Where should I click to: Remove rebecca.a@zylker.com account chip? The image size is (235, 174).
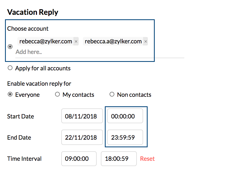point(145,42)
